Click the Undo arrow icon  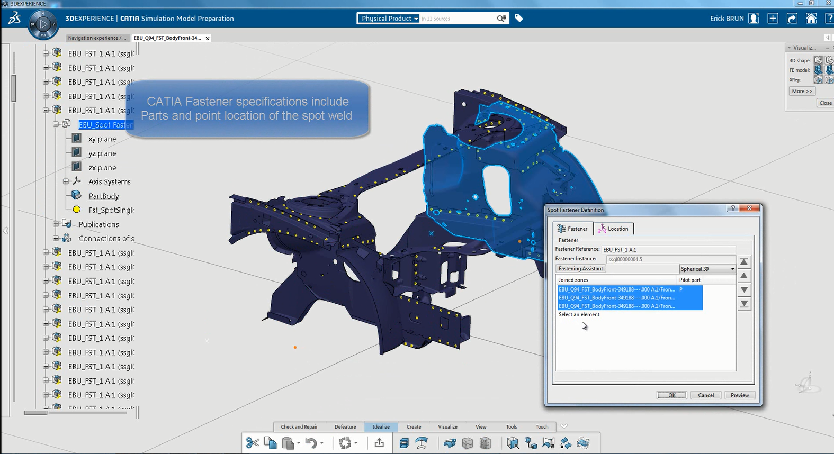[311, 443]
